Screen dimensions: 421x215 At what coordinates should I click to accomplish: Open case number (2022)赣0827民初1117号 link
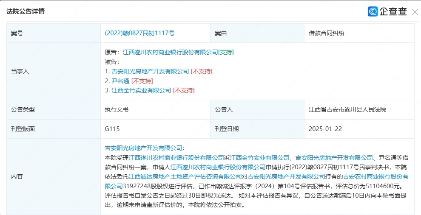pyautogui.click(x=139, y=33)
